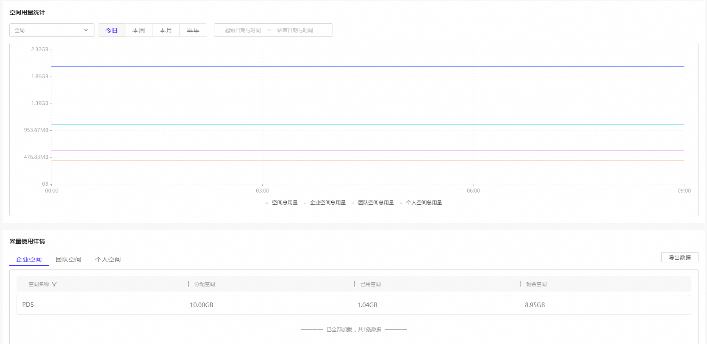
Task: Click the dots handle before 剩余空间 column
Action: [520, 284]
